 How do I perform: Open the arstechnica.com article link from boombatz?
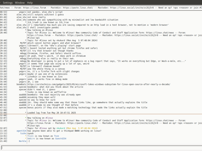pyautogui.click(x=98, y=84)
